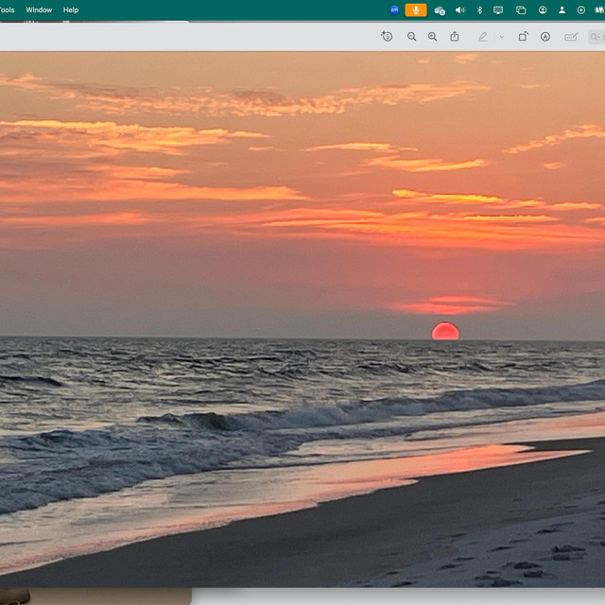Click the setting sun in photo
The image size is (605, 605).
pyautogui.click(x=445, y=332)
